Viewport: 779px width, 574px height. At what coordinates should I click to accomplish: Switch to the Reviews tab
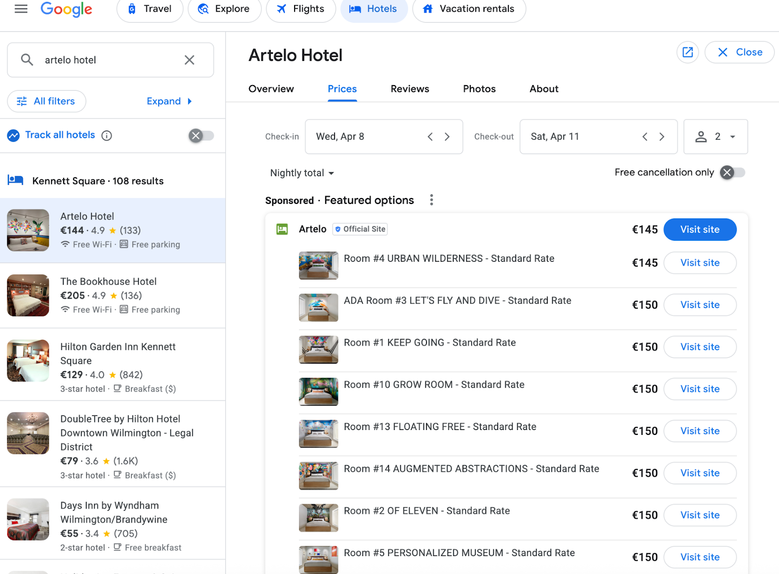pyautogui.click(x=409, y=89)
